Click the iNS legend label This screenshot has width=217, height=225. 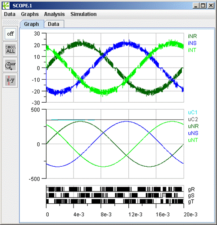click(192, 43)
